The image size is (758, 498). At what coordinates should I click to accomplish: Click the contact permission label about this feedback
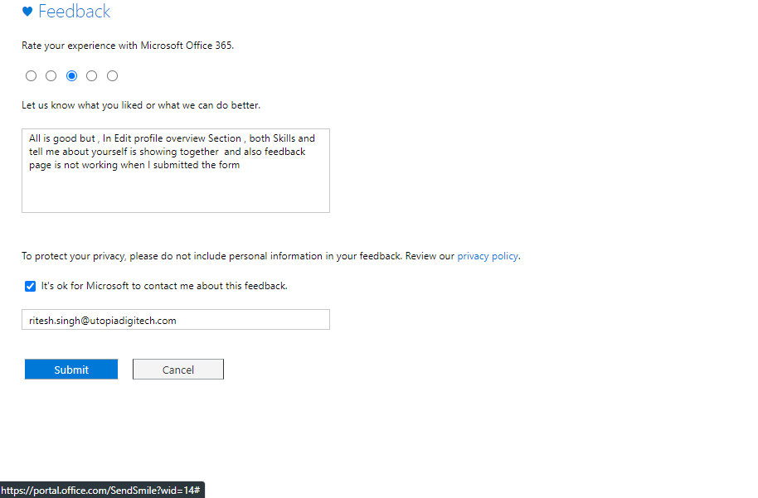(x=164, y=286)
